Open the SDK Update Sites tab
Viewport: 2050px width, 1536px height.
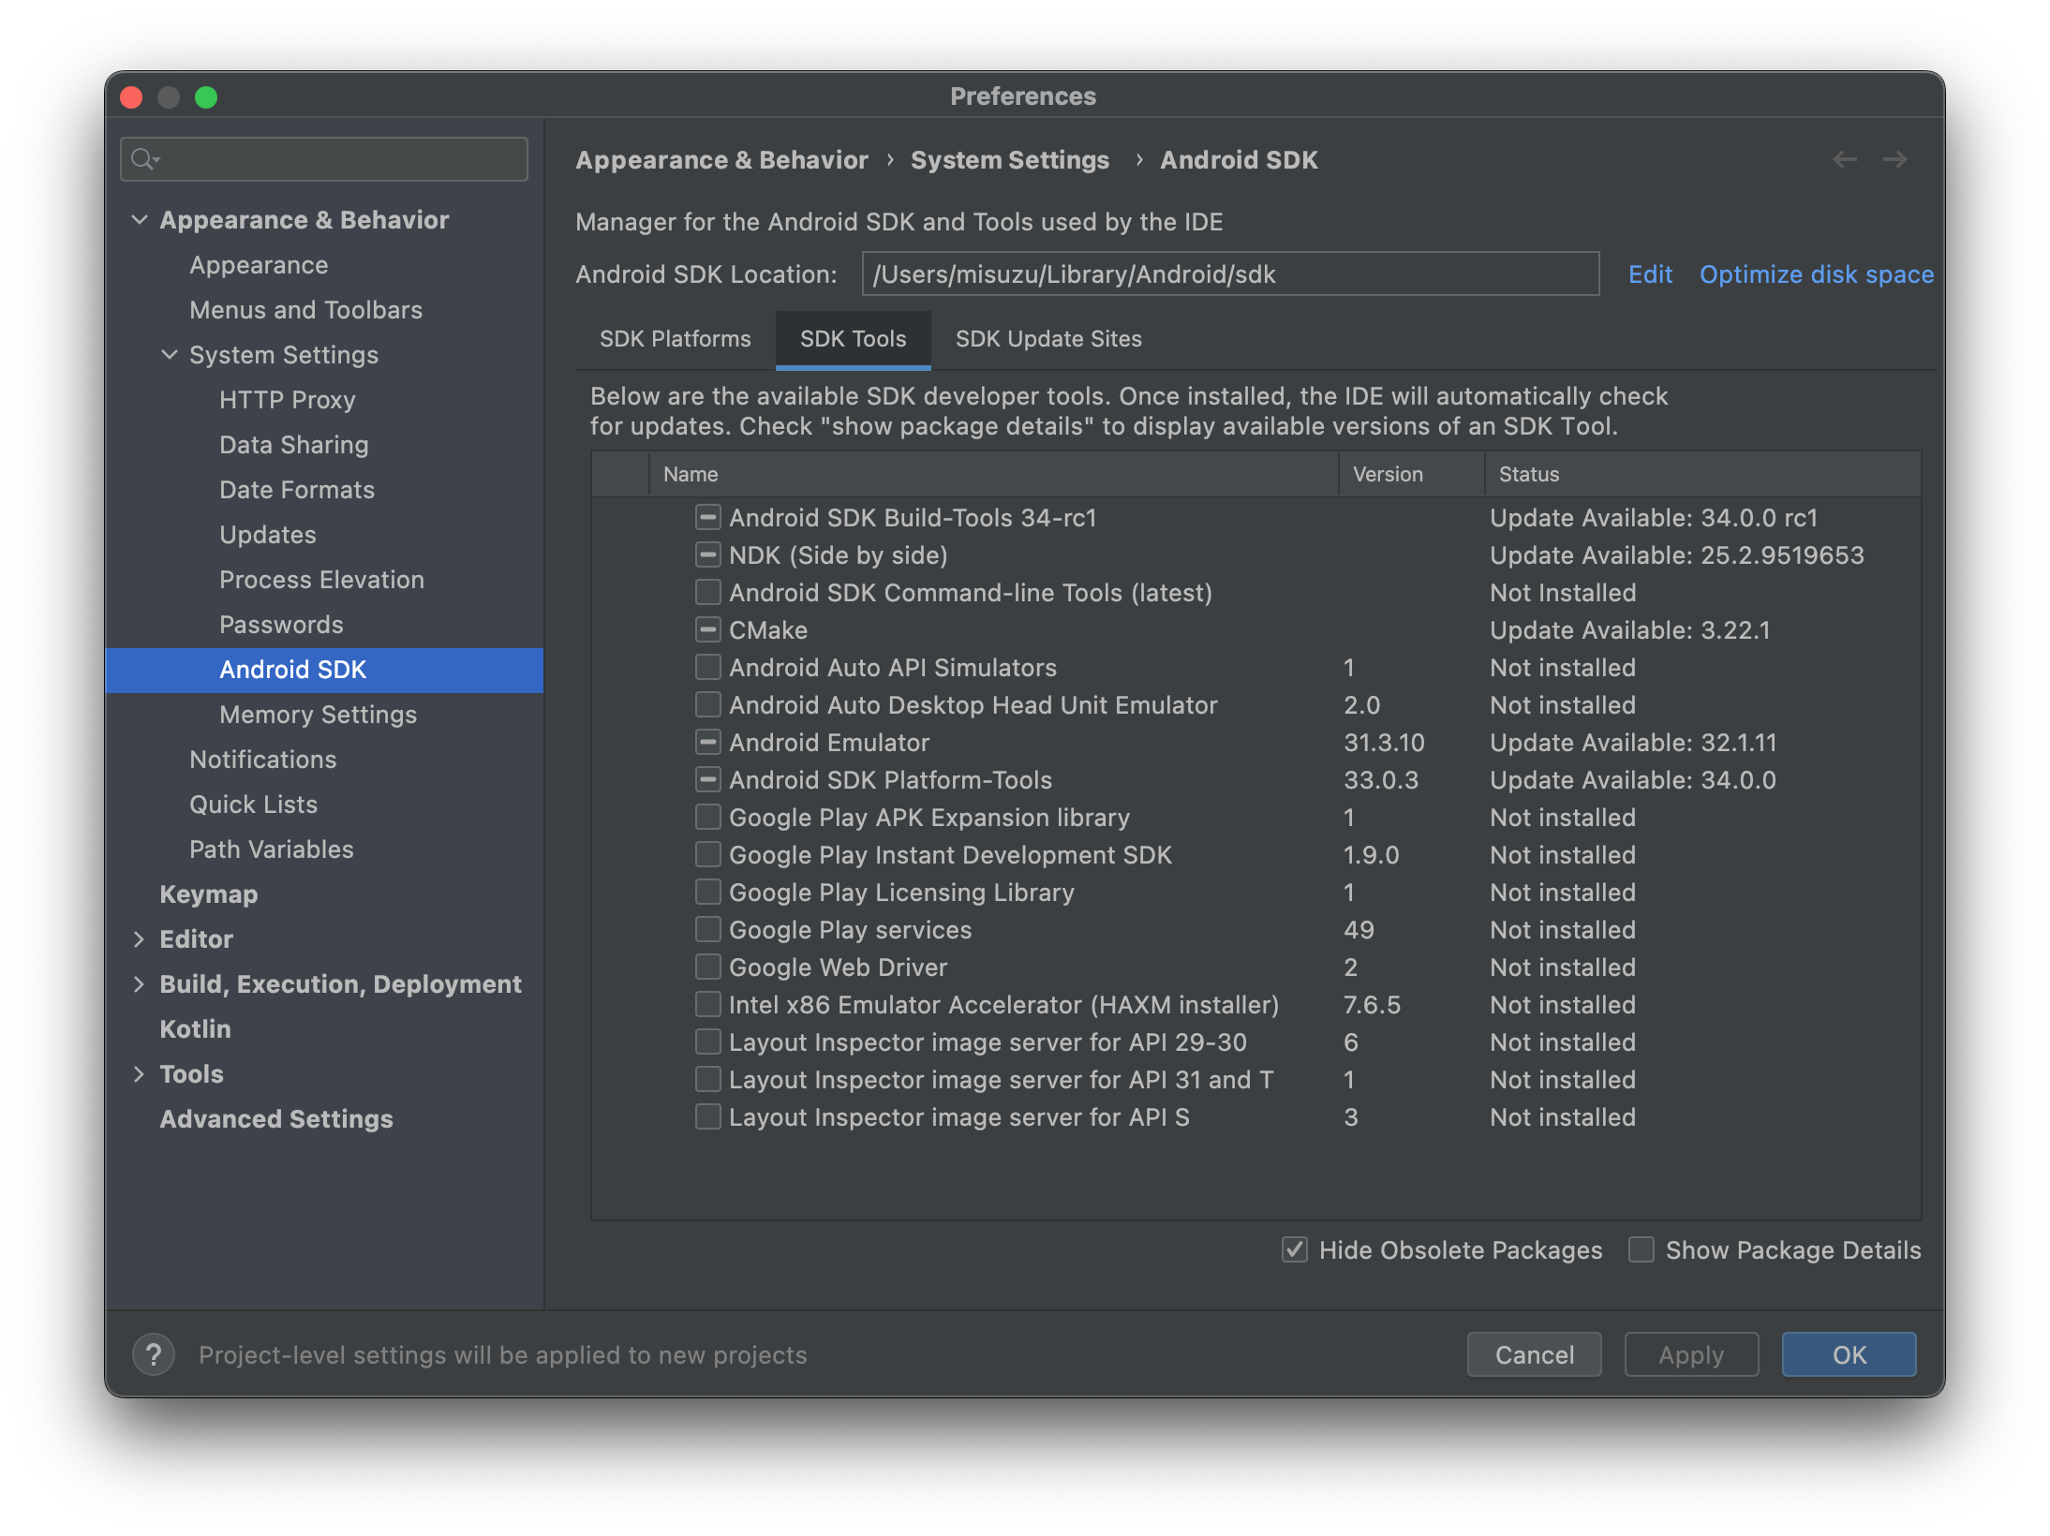(x=1048, y=339)
